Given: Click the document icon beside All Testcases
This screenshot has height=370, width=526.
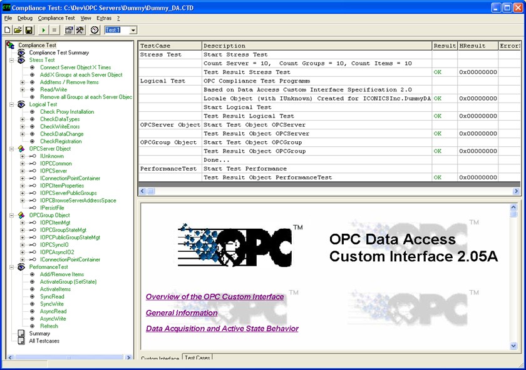Looking at the screenshot, I should pyautogui.click(x=21, y=341).
